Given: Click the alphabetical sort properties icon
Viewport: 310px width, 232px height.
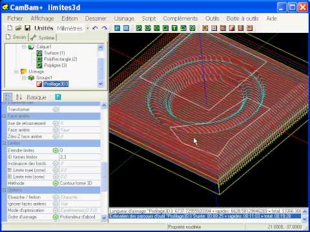Looking at the screenshot, I should pyautogui.click(x=19, y=97).
